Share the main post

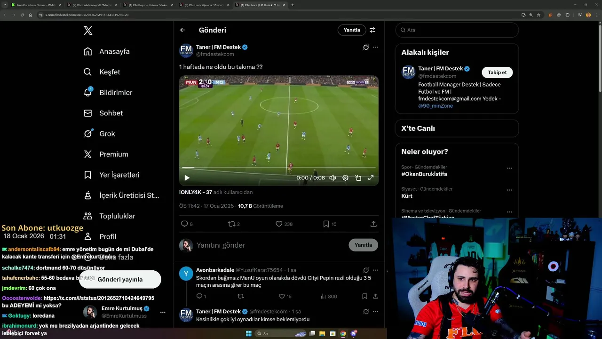373,224
